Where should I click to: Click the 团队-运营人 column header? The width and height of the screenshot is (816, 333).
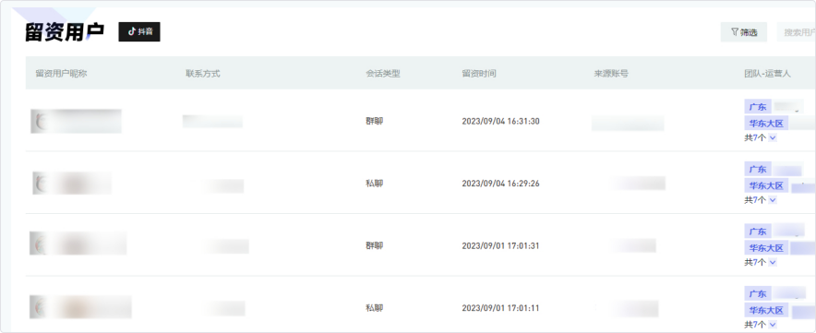click(767, 74)
